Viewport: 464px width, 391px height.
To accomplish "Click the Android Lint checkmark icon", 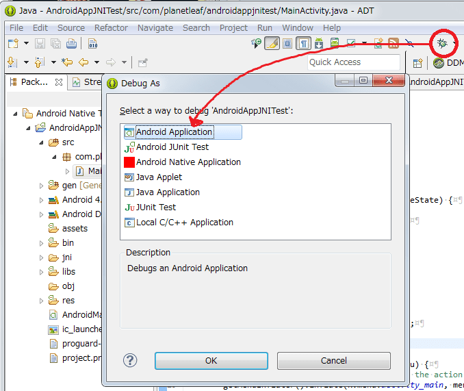I will pyautogui.click(x=351, y=44).
